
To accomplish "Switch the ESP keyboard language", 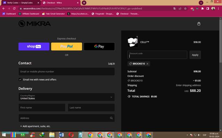I will click(x=204, y=135).
